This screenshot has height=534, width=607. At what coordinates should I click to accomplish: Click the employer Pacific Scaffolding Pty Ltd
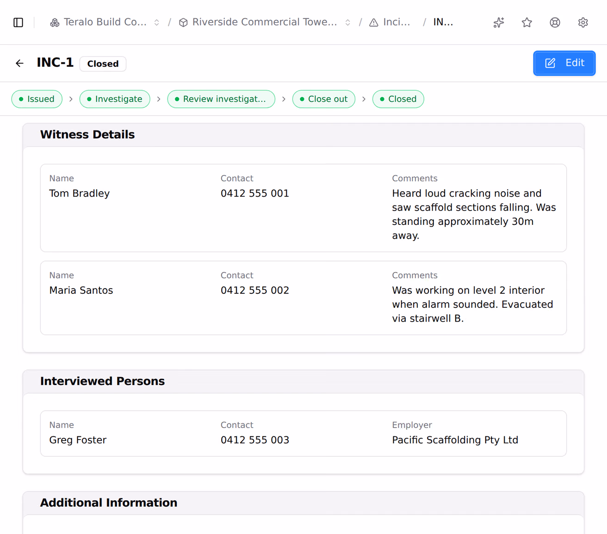click(x=455, y=440)
